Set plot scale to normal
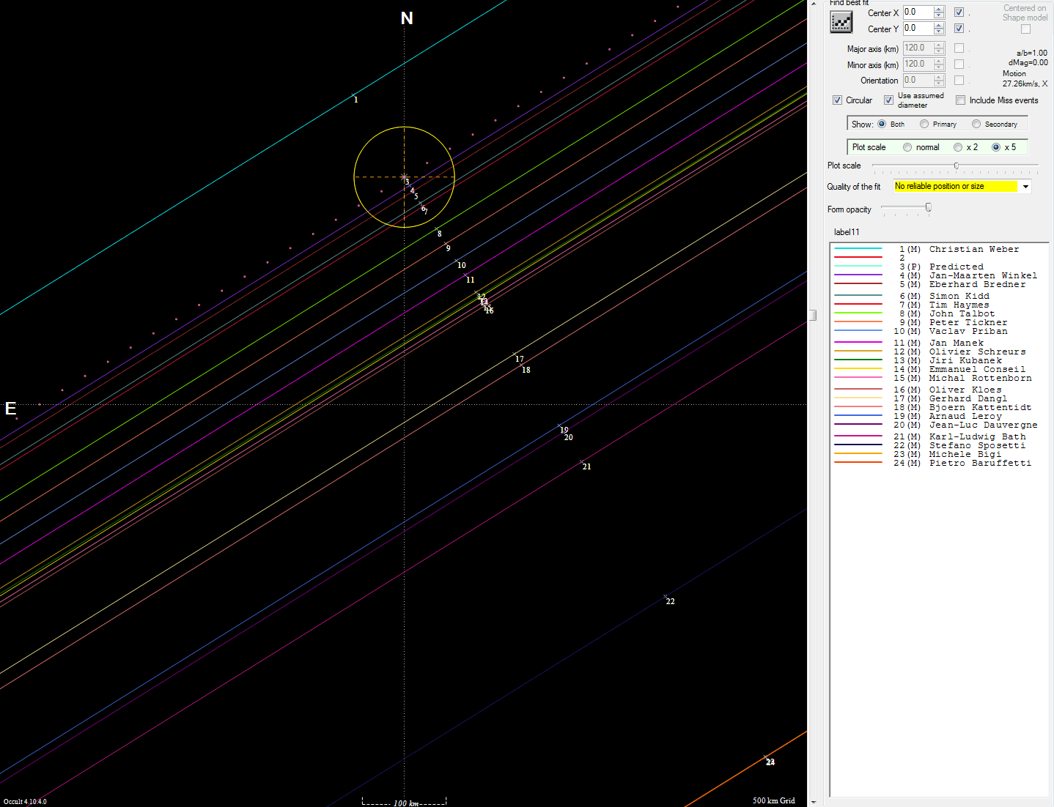The width and height of the screenshot is (1054, 807). coord(907,147)
